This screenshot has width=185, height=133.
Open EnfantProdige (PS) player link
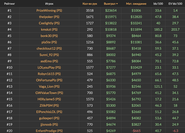pyautogui.click(x=49, y=131)
